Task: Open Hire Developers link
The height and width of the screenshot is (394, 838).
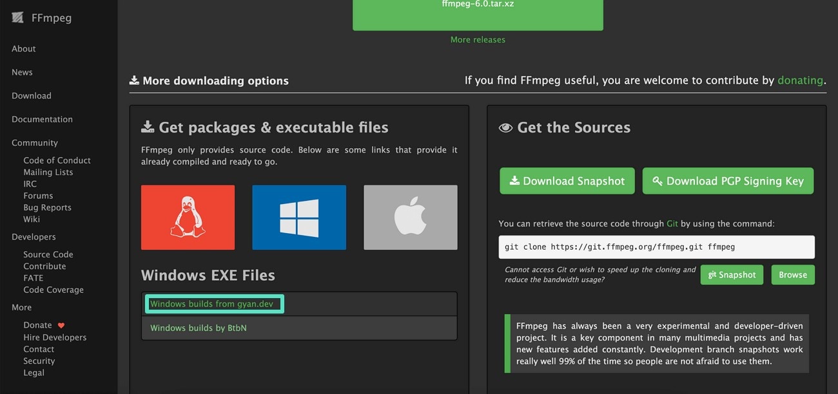Action: pos(55,337)
